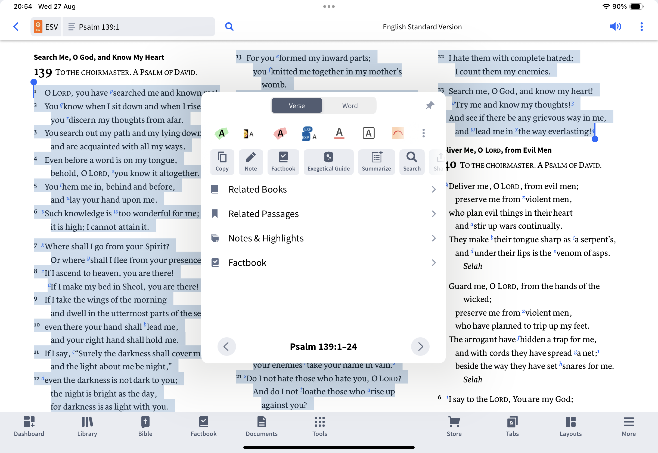Tap the Psalm 139:1 reference field

click(139, 27)
